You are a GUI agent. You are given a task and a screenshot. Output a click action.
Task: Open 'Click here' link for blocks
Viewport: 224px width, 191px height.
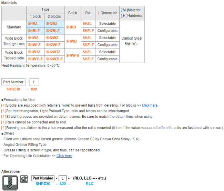[x=150, y=105]
